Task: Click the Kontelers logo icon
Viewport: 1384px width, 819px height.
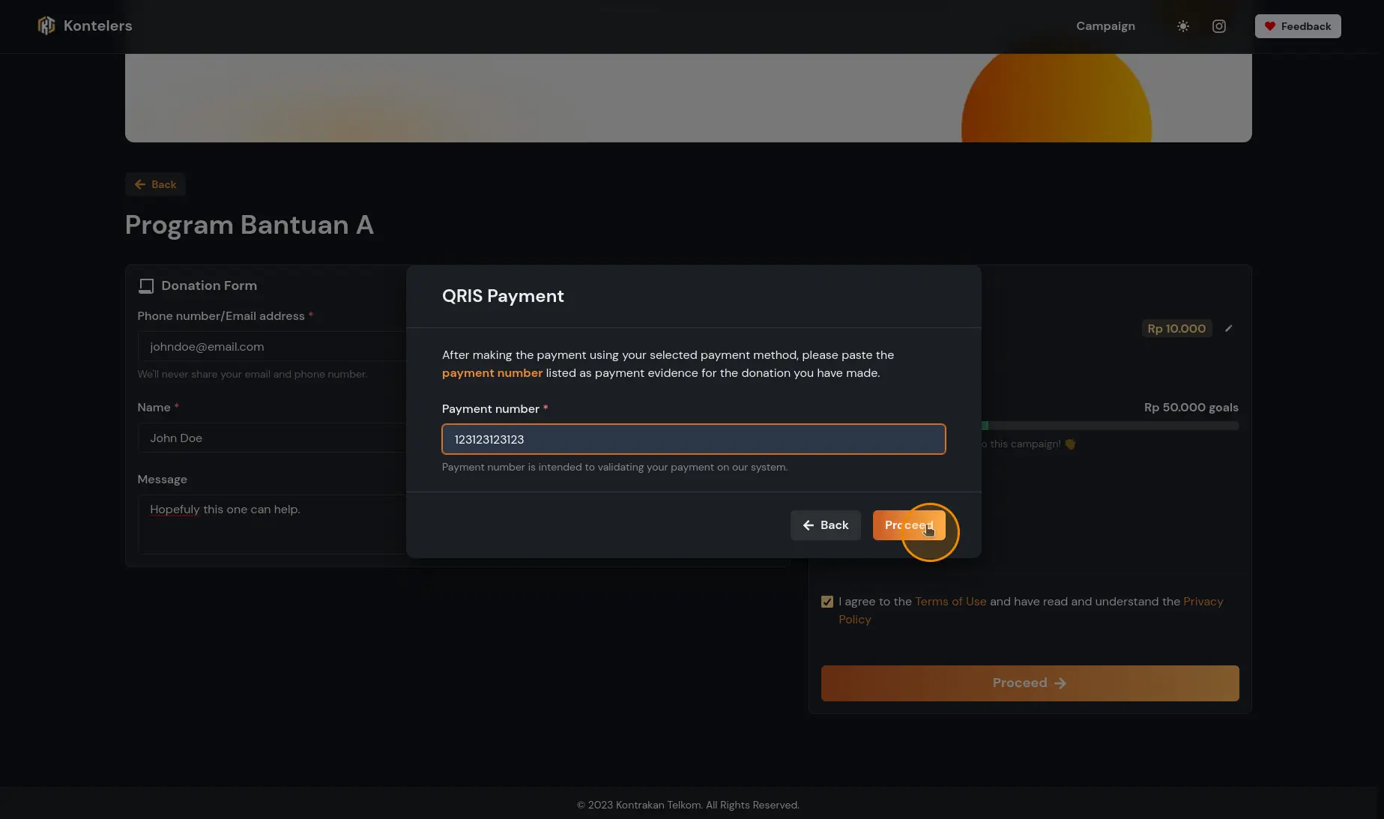Action: [x=46, y=26]
